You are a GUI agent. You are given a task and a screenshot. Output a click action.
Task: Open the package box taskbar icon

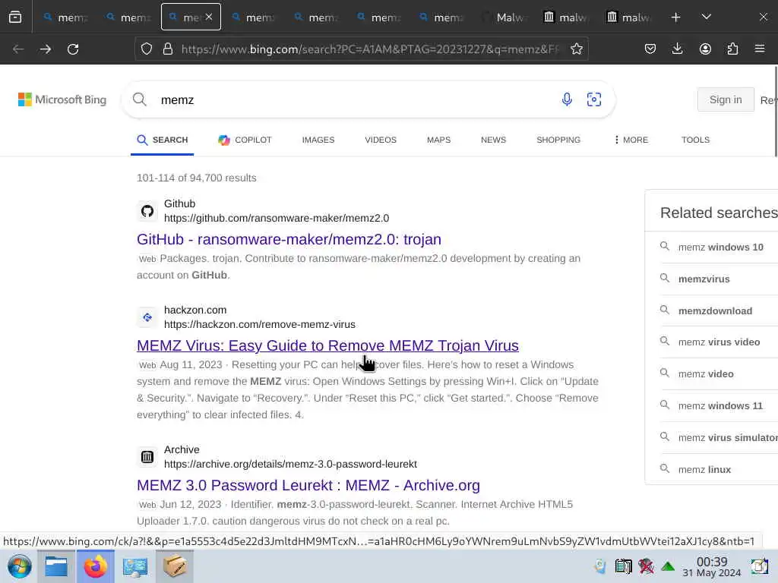(x=175, y=566)
